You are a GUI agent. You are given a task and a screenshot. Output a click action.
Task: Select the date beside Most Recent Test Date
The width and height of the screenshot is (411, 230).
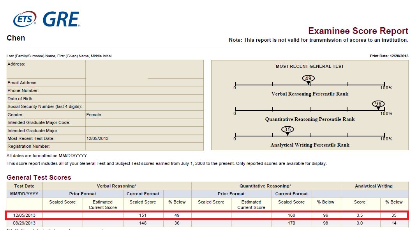click(97, 138)
